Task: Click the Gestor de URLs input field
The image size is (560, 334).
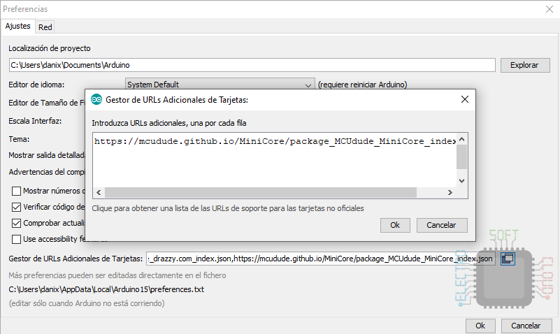Action: coord(321,259)
